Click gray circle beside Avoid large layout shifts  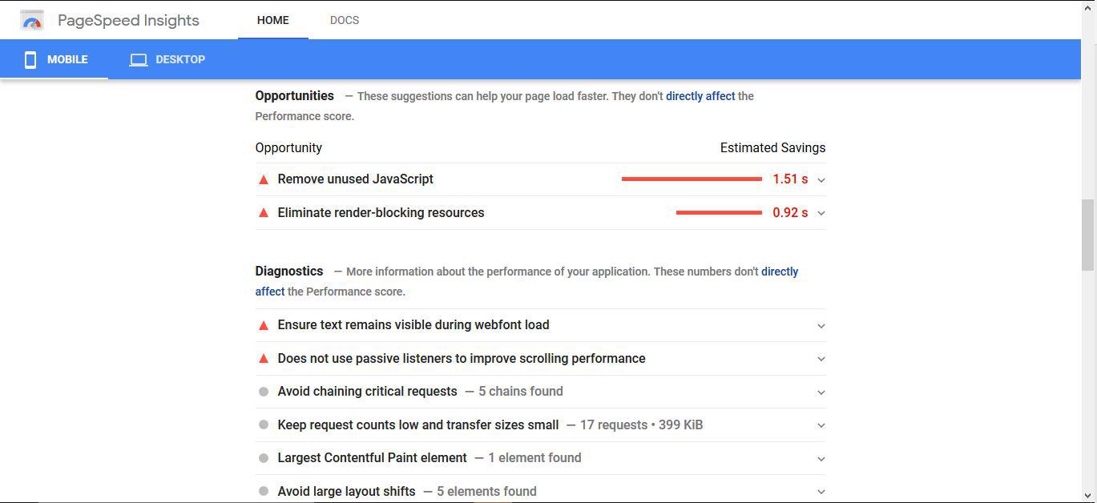point(263,492)
